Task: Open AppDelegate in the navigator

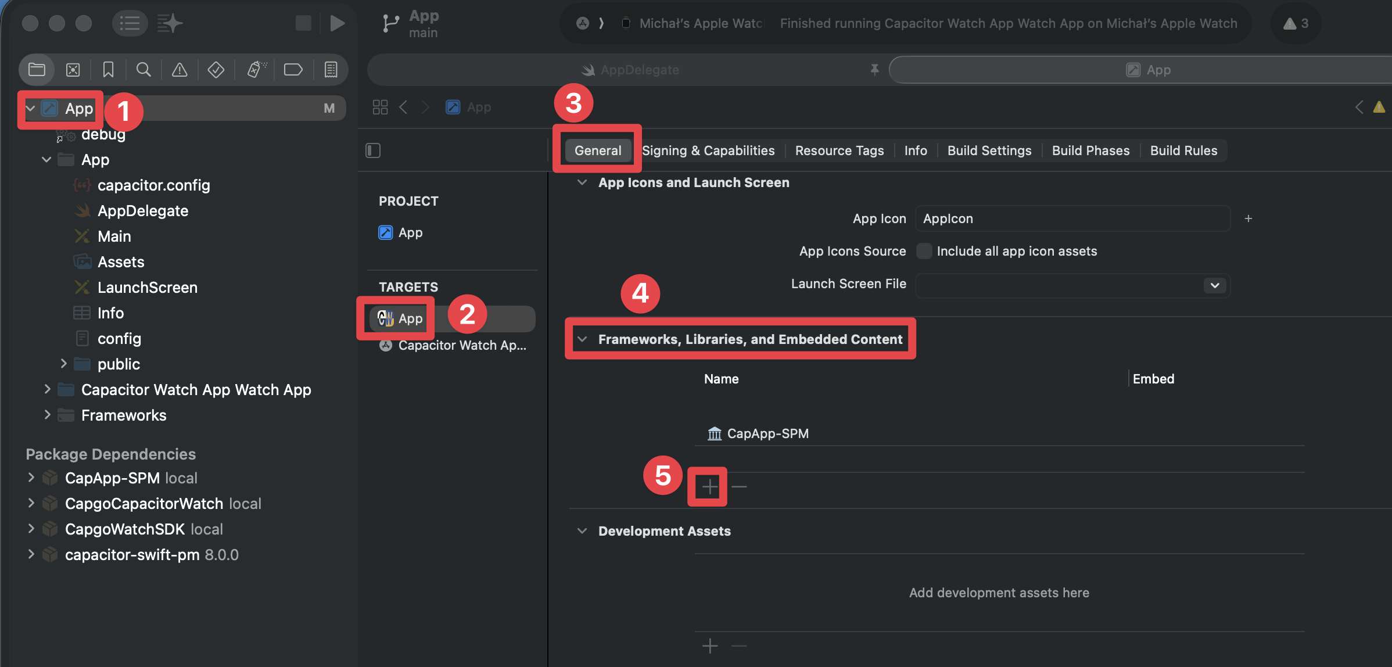Action: click(x=131, y=210)
